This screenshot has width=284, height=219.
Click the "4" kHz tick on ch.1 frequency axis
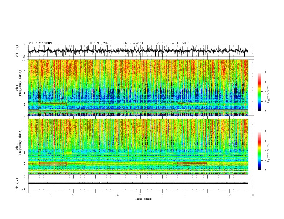[25, 93]
